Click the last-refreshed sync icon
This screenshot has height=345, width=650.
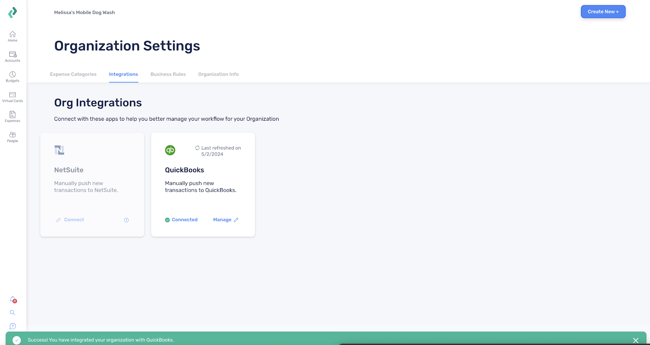pos(197,148)
